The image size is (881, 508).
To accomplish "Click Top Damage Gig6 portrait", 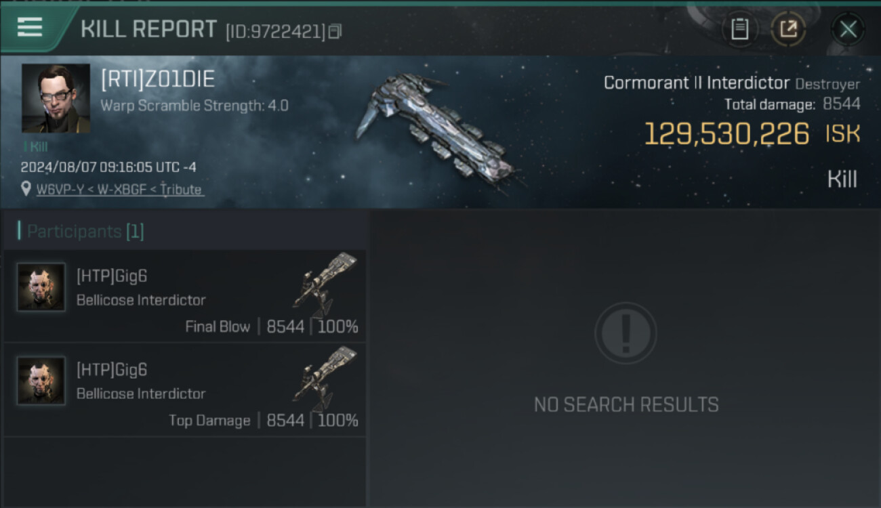I will pyautogui.click(x=41, y=381).
